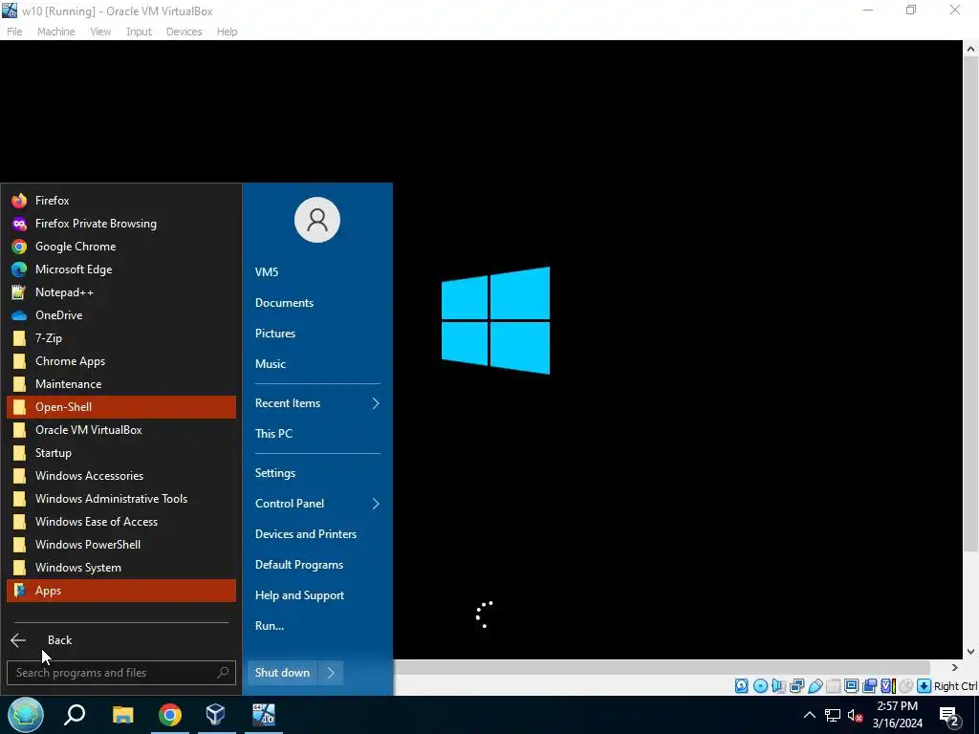Go Back to the main start menu

point(121,639)
